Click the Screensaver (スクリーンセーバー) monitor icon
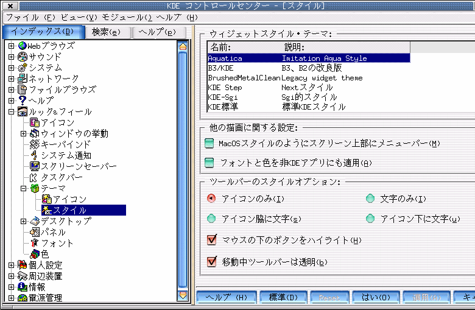The image size is (475, 310). (35, 166)
